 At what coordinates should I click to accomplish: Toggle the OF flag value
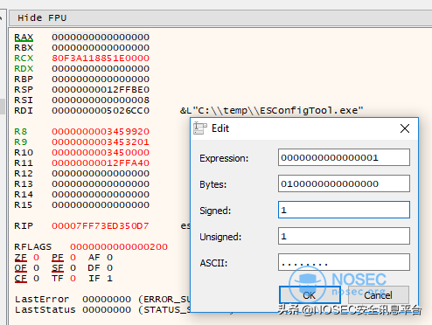(x=36, y=268)
